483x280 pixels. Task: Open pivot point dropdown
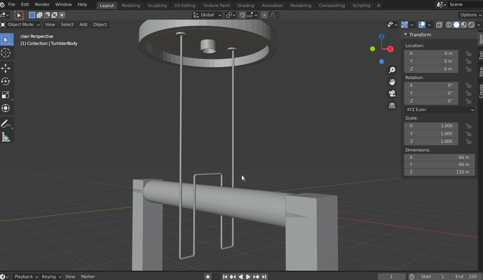point(231,15)
